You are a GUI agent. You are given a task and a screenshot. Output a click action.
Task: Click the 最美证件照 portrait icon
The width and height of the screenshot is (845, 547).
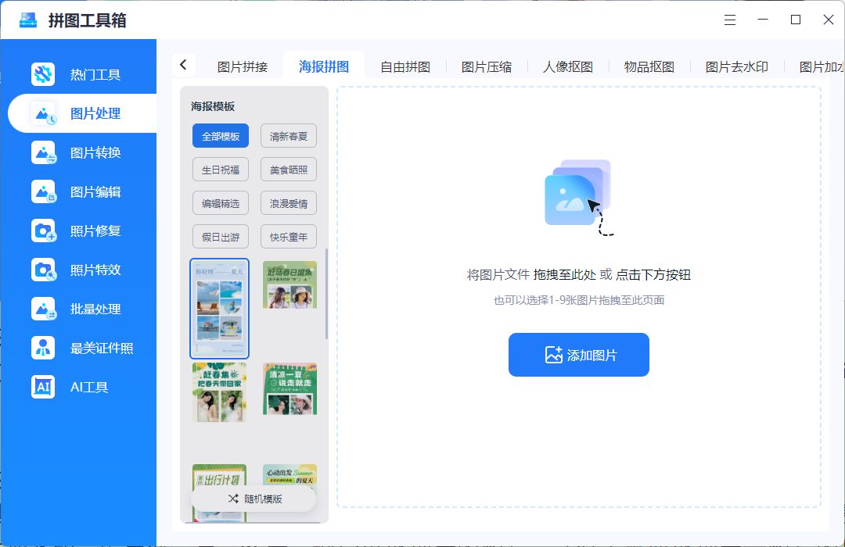[x=43, y=348]
